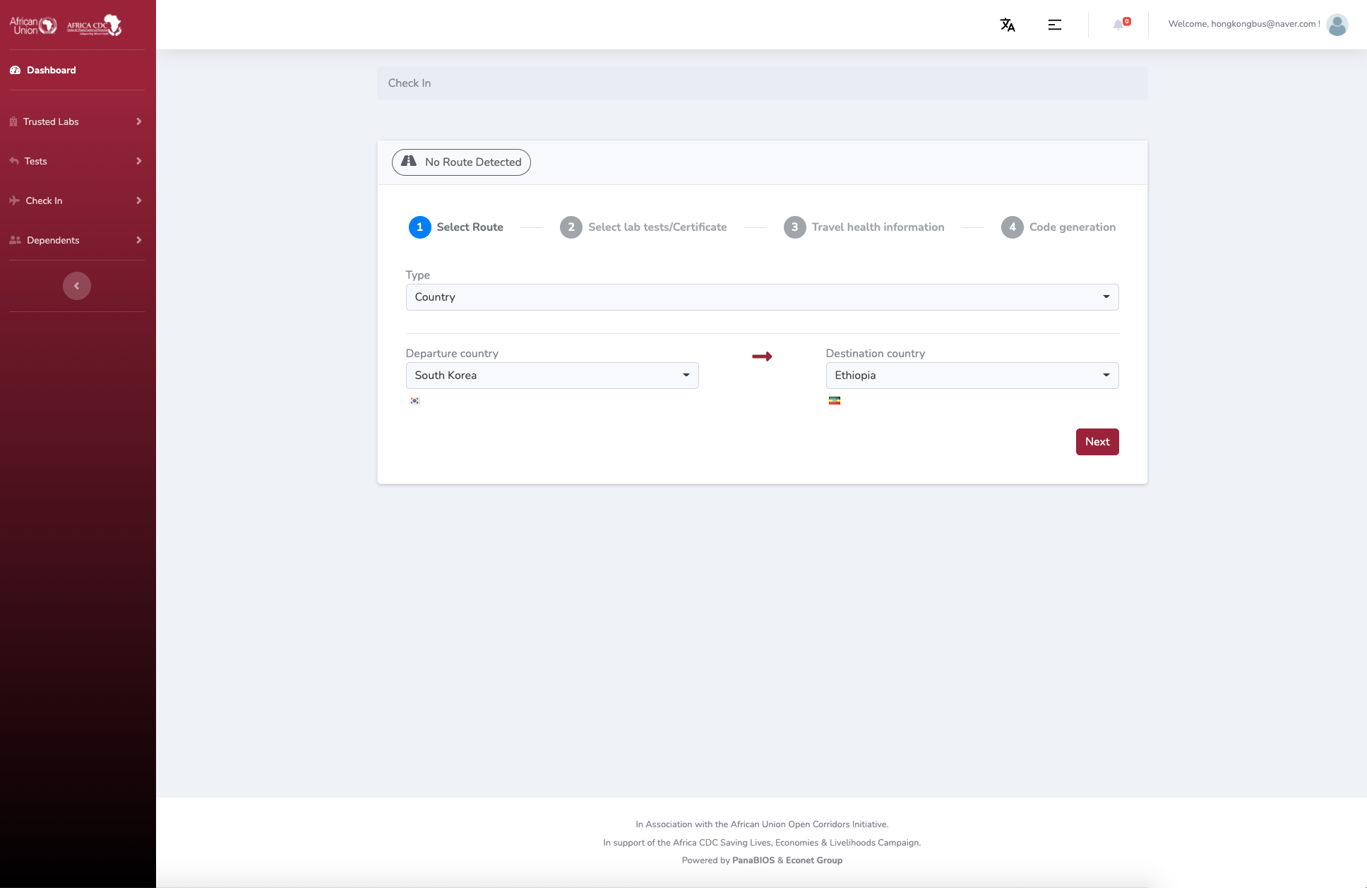Click the language translate icon
The height and width of the screenshot is (888, 1367).
1008,25
